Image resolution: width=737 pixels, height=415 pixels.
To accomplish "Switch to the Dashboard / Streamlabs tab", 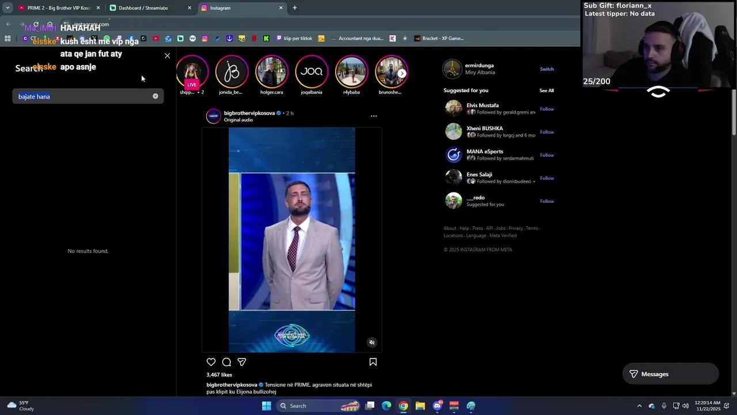I will tap(150, 8).
